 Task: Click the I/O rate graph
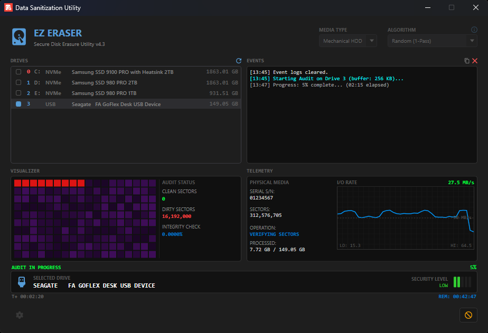pos(405,217)
